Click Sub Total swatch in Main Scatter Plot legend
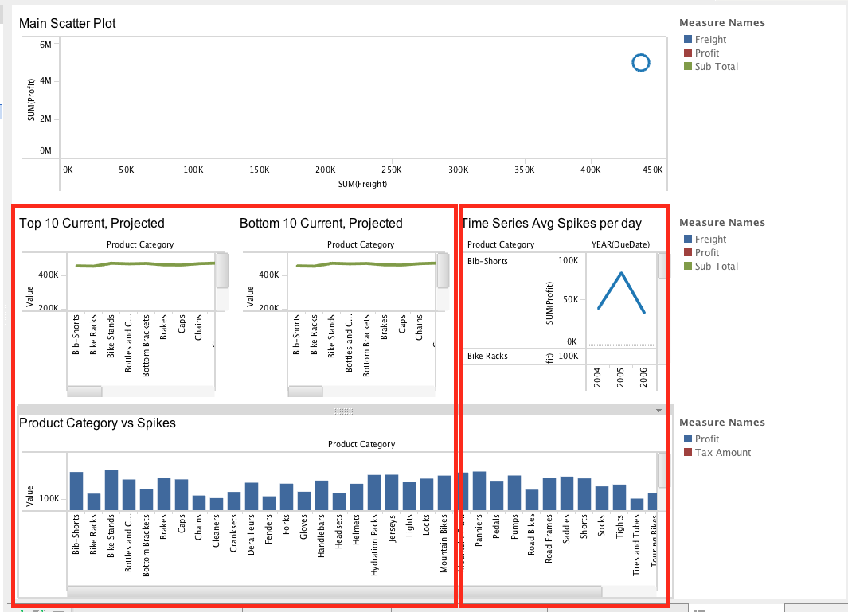 coord(688,66)
